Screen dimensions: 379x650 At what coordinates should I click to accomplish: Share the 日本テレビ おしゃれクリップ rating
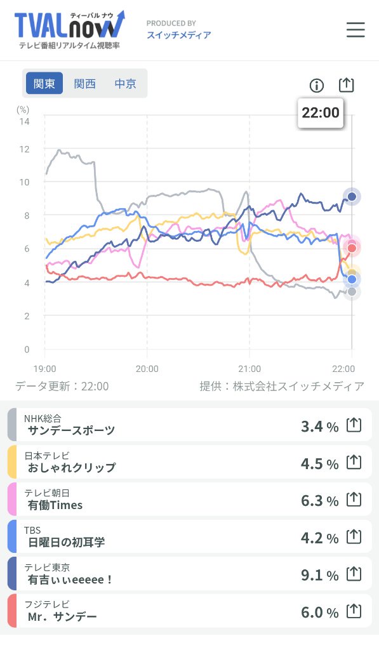click(354, 462)
